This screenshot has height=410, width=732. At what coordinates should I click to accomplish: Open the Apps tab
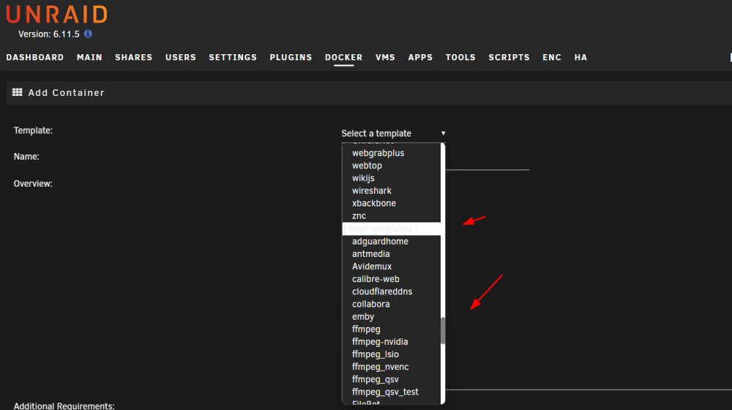point(421,57)
